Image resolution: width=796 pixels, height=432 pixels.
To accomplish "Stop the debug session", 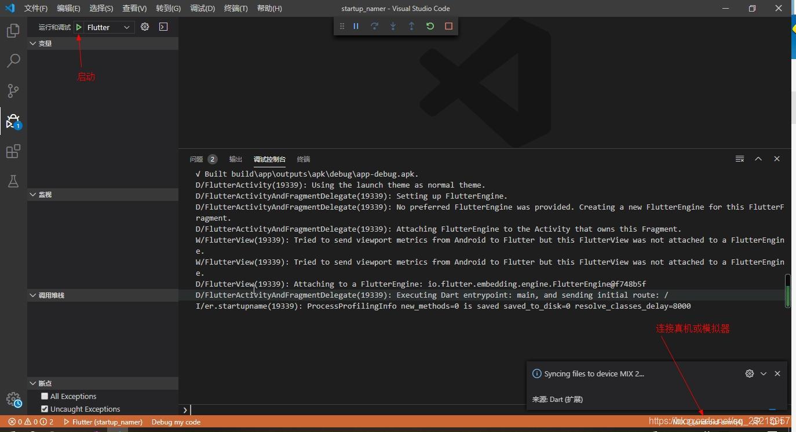I will [x=448, y=26].
